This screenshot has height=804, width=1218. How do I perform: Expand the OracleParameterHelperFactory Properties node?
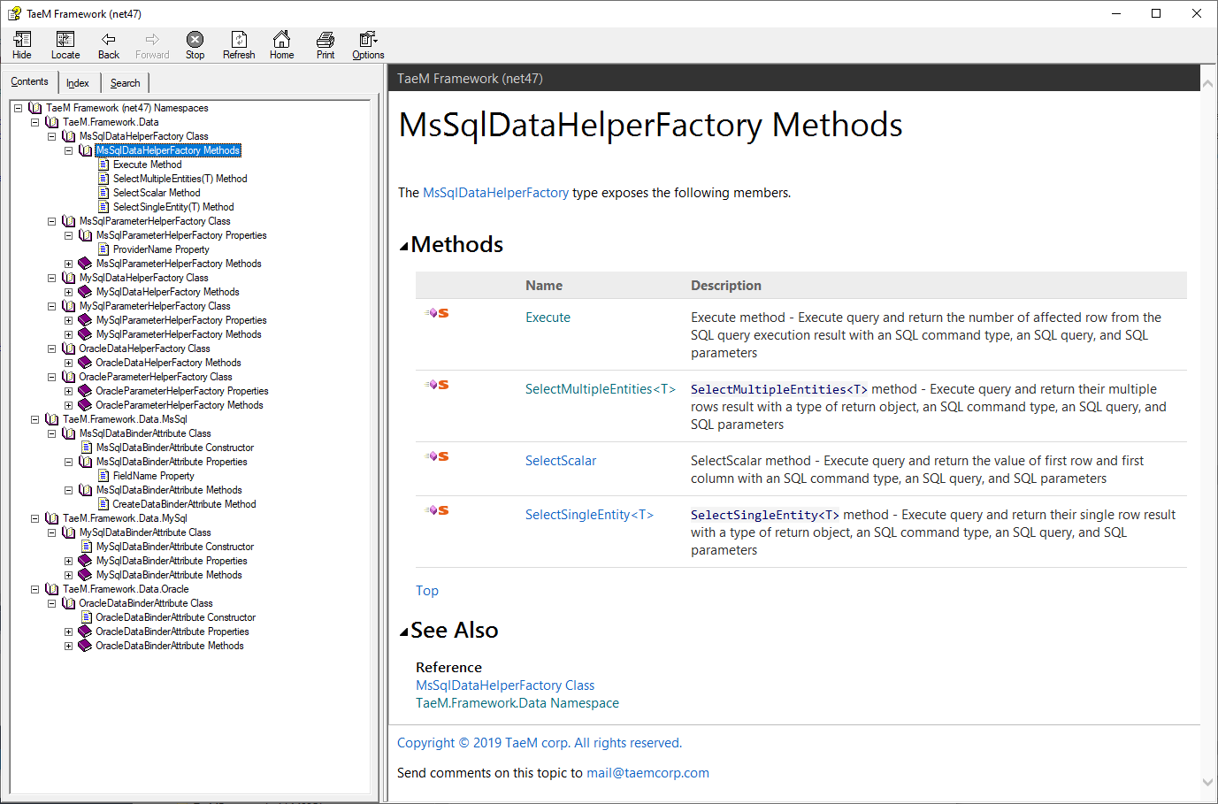pos(68,391)
